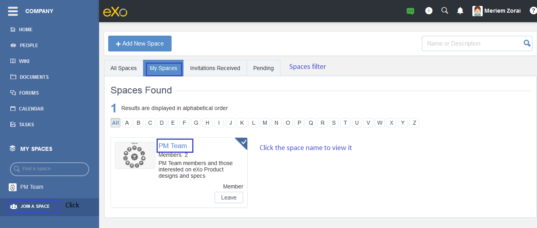Select the My Spaces tab
This screenshot has width=537, height=228.
point(163,68)
